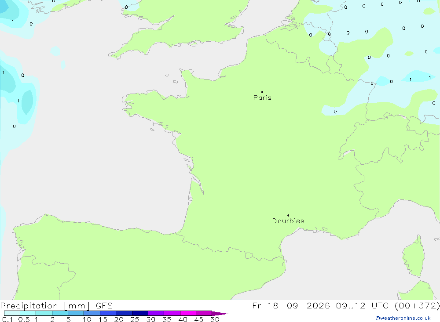
Task: Click the Precipitation [mm] GFS title
Action: (x=56, y=305)
